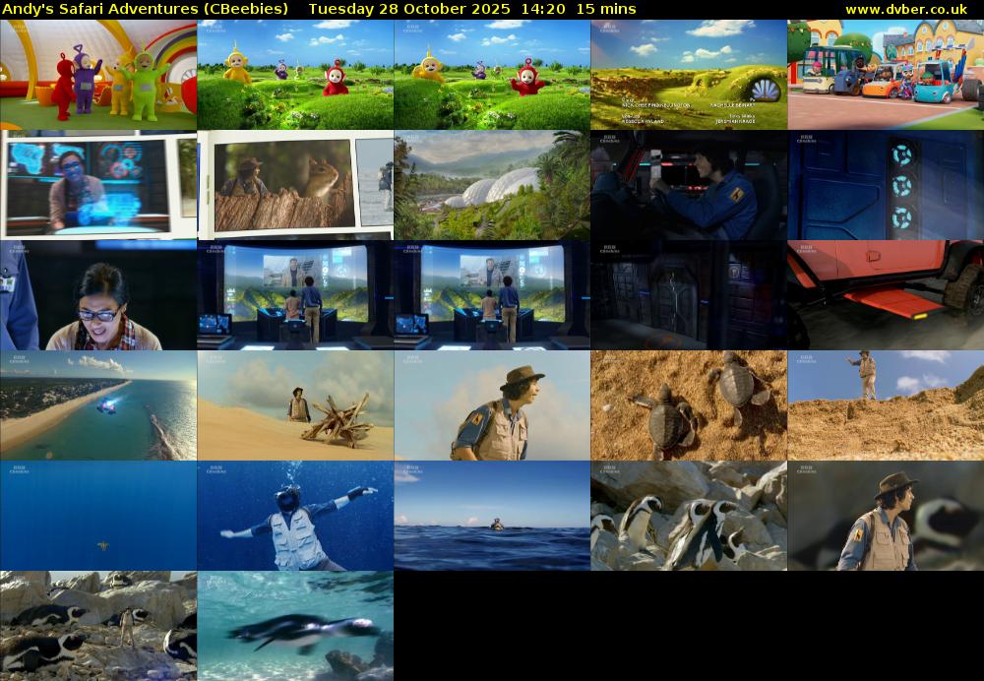984x681 pixels.
Task: Click the man in blue uniform thumbnail
Action: click(689, 185)
